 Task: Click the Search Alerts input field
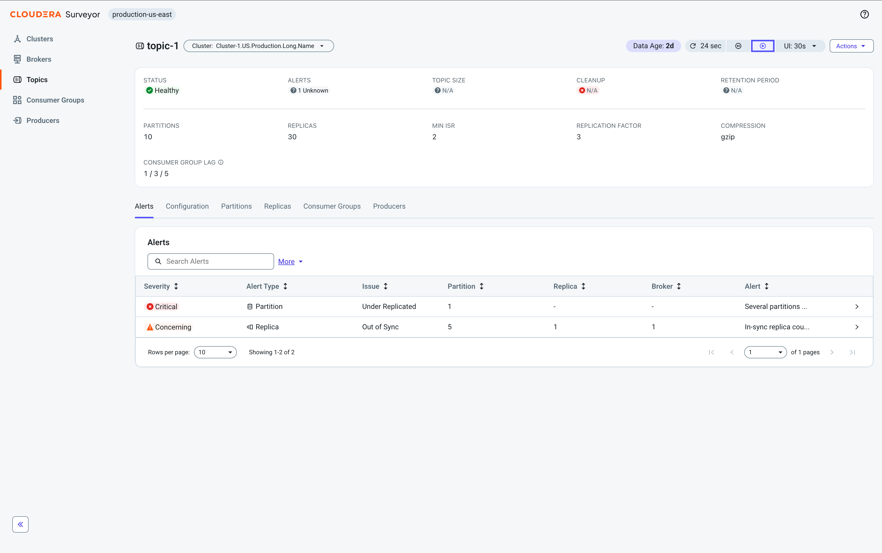211,261
